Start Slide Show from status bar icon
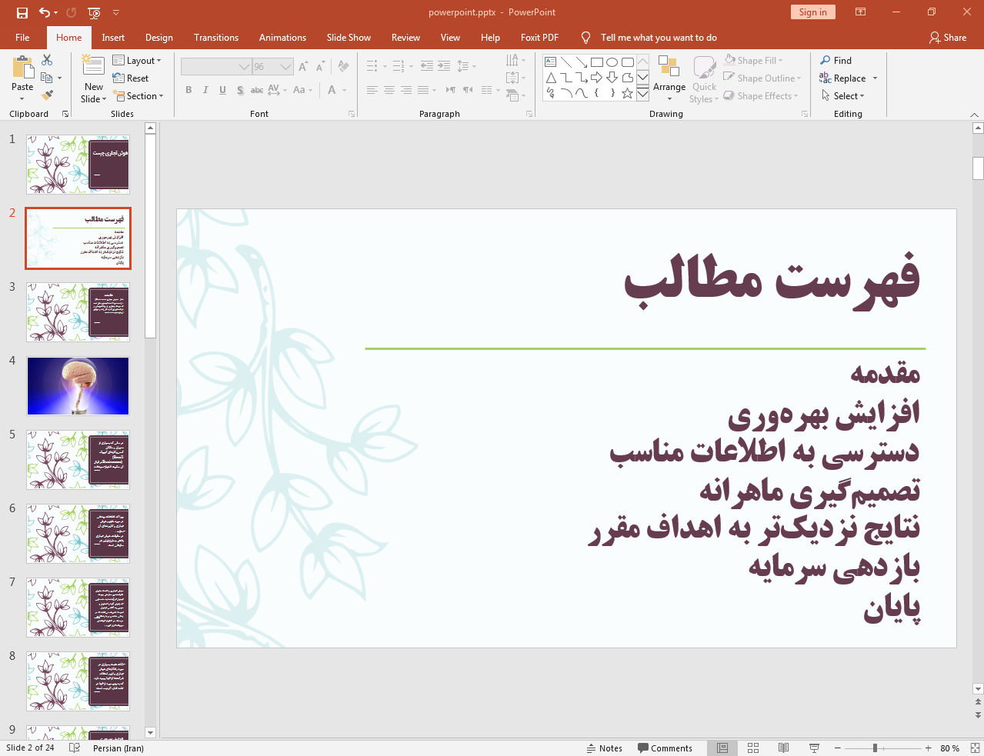The width and height of the screenshot is (984, 756). [814, 748]
